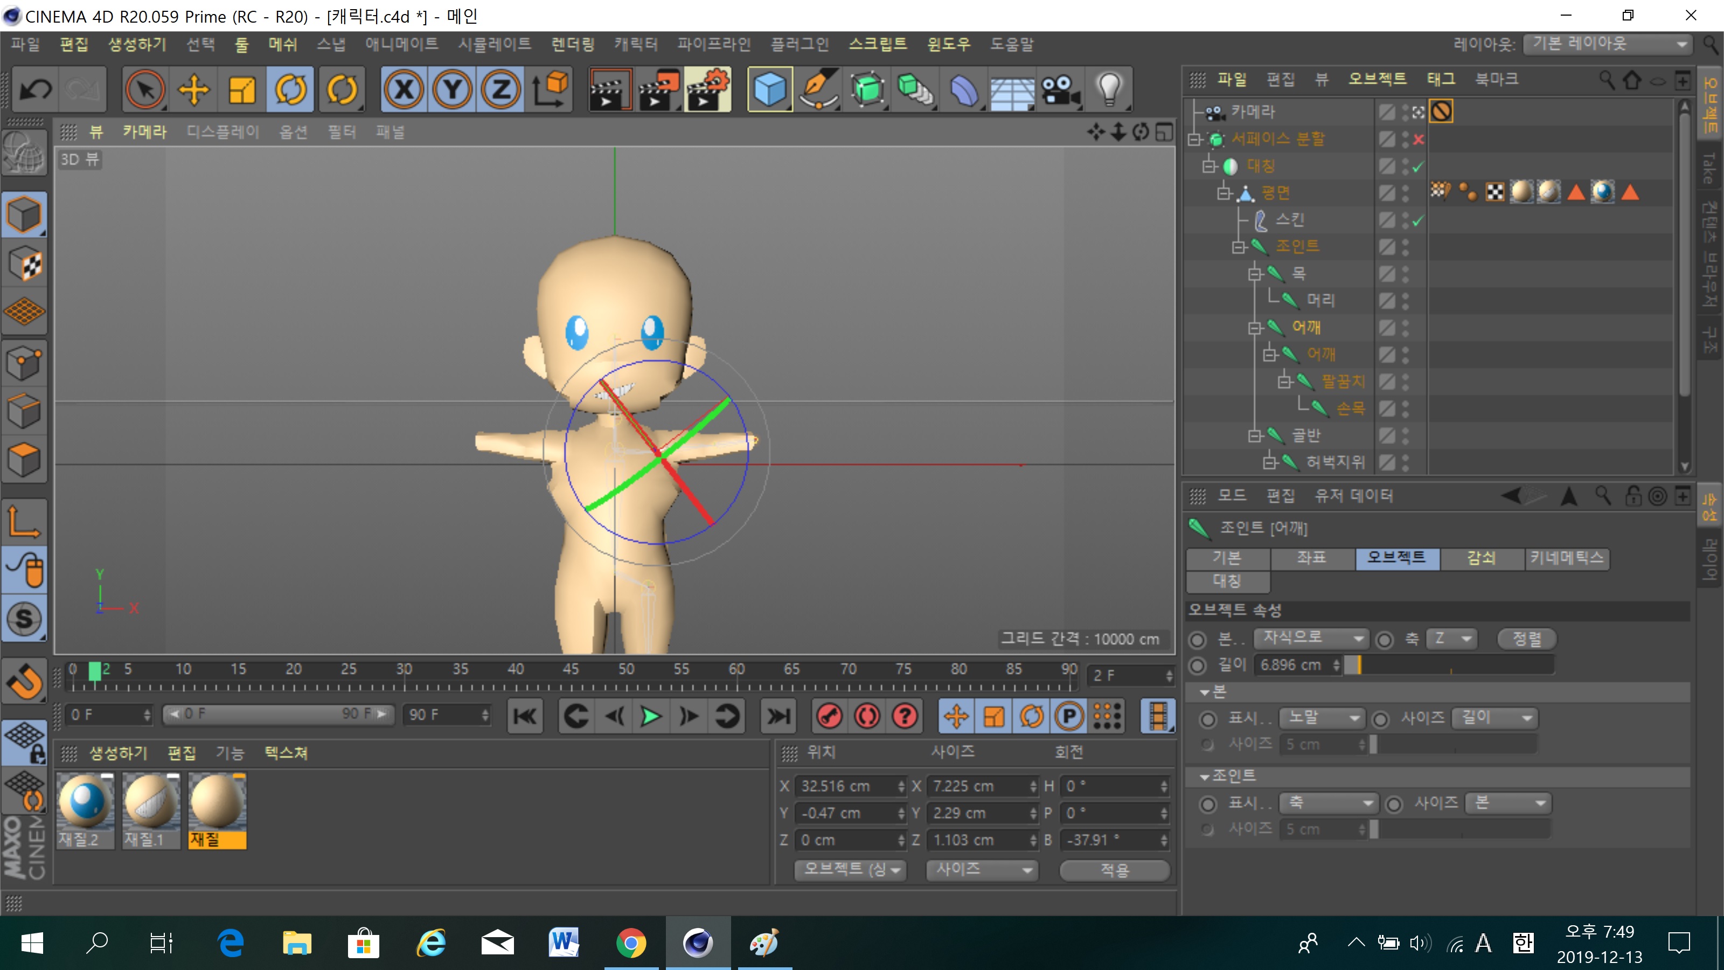Open the spline pen tool
Screen dimensions: 1724x970
pos(818,89)
